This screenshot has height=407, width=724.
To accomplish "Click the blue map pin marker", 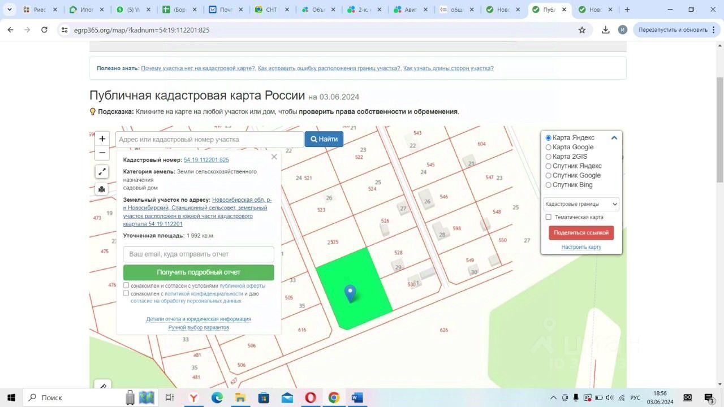I will (x=350, y=293).
